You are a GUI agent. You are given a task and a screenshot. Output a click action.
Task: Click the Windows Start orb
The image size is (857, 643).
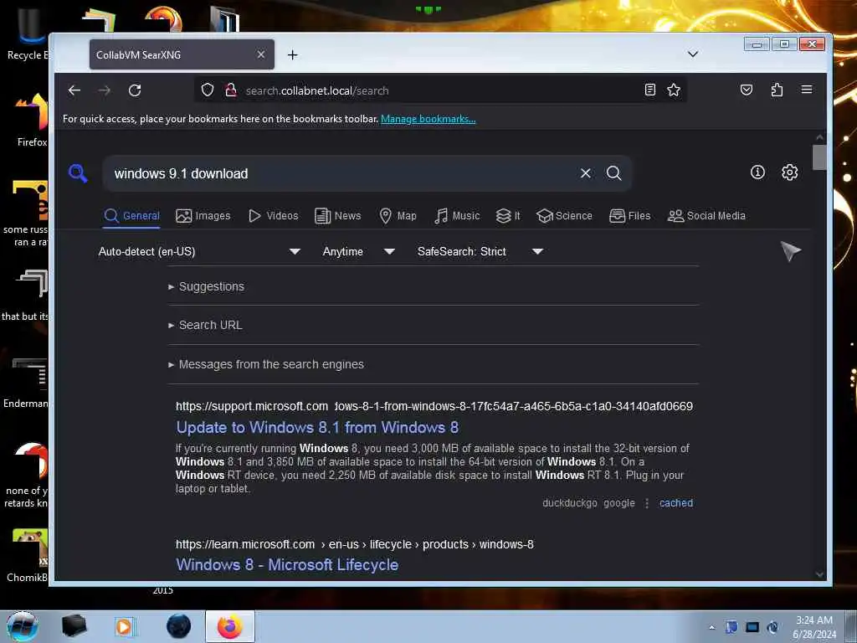pyautogui.click(x=23, y=626)
